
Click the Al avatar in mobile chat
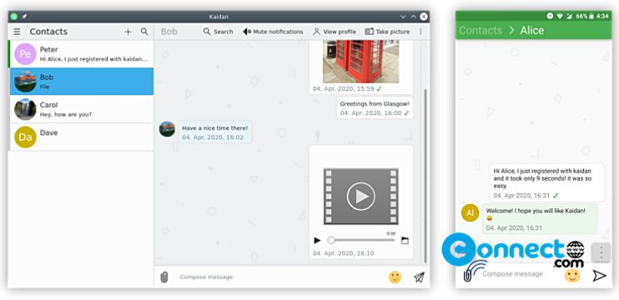(x=470, y=212)
